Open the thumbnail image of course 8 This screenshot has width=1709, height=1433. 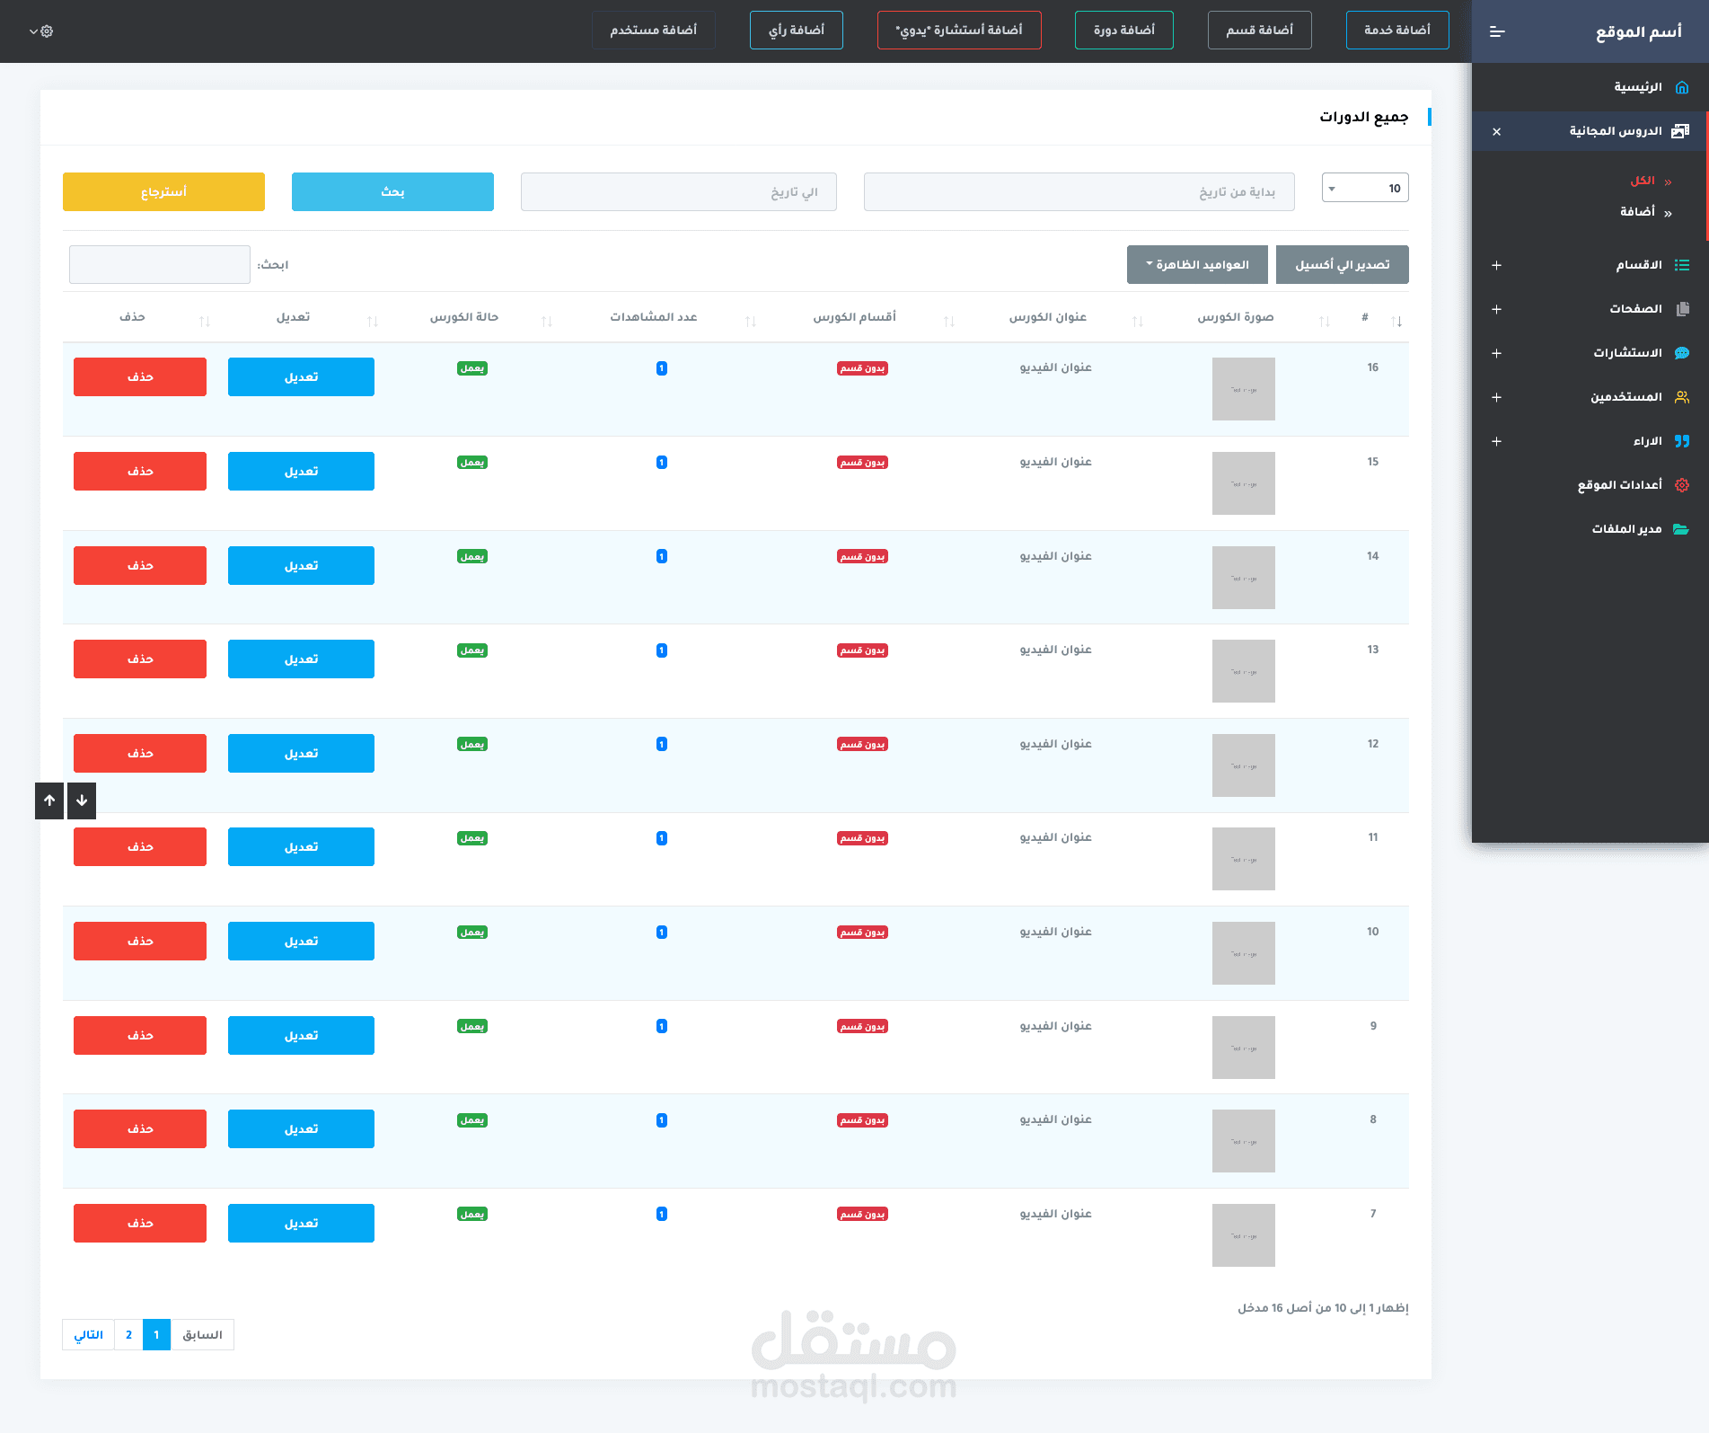coord(1244,1141)
